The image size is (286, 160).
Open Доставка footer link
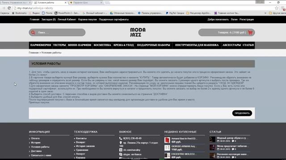[36, 151]
